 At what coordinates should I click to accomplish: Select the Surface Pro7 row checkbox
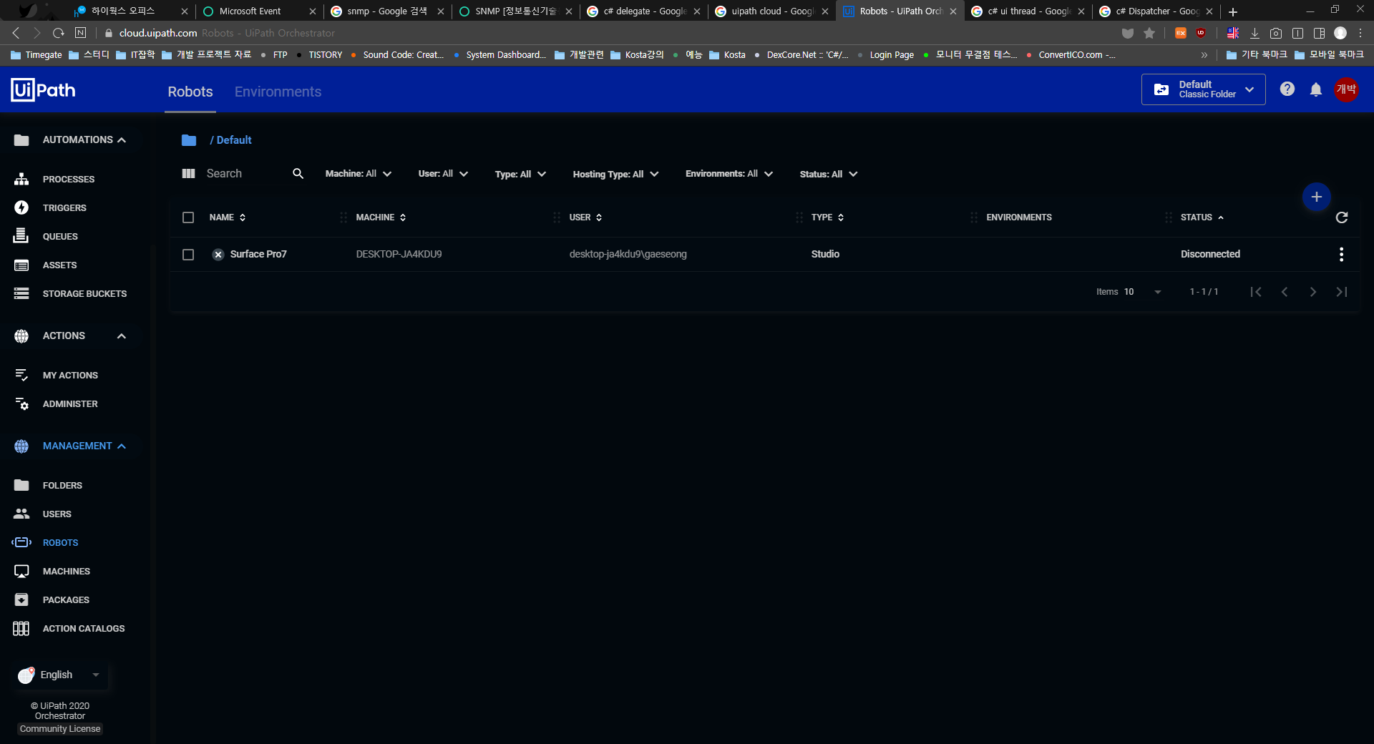point(188,255)
